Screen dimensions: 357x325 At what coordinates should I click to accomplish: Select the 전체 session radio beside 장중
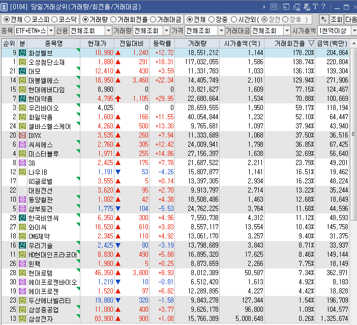point(189,19)
